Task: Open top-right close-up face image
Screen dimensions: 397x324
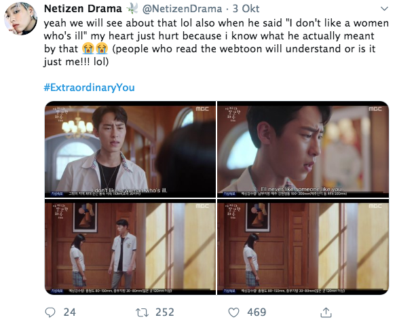Action: [x=303, y=149]
